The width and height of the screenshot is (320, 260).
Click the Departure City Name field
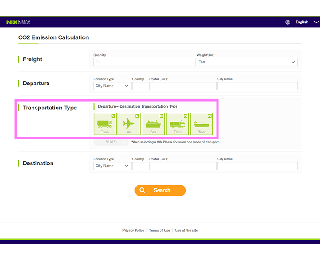click(x=257, y=86)
